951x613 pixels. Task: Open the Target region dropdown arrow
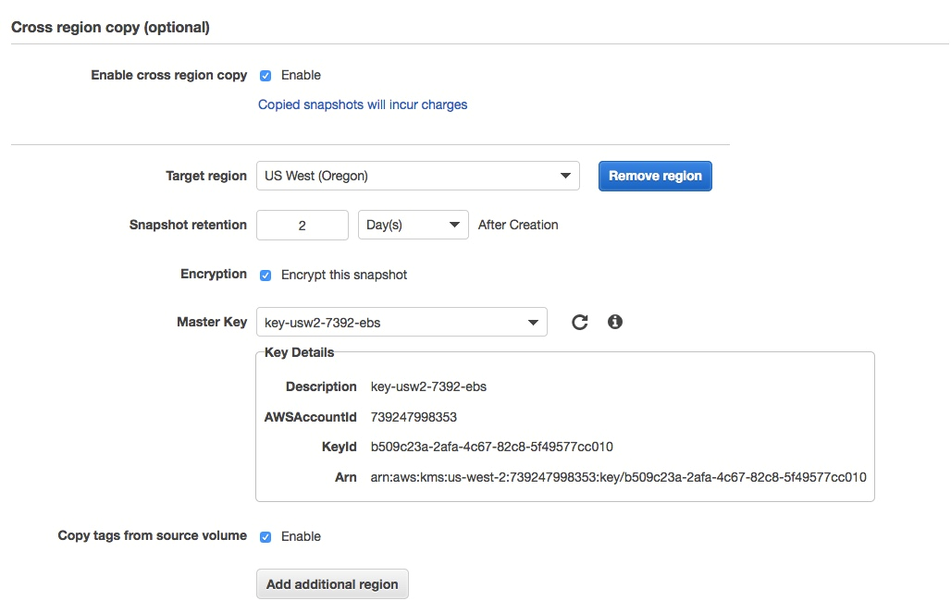[x=566, y=176]
